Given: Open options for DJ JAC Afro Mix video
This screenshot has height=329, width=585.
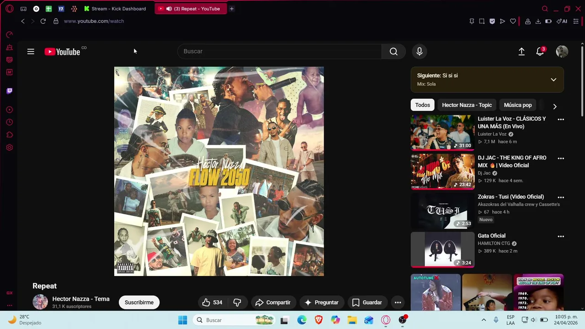Looking at the screenshot, I should point(561,158).
